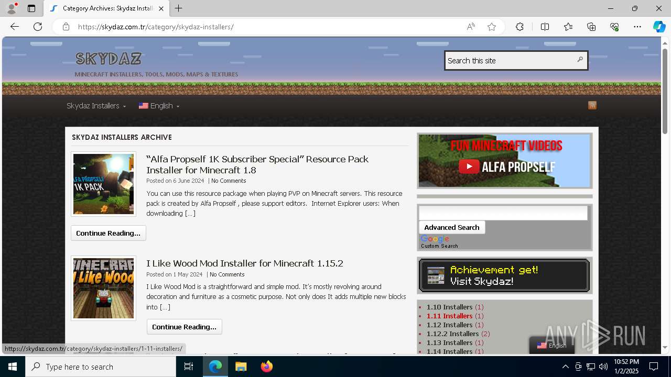Click No Comments under Alfa Propself post
The width and height of the screenshot is (671, 377).
(x=229, y=181)
